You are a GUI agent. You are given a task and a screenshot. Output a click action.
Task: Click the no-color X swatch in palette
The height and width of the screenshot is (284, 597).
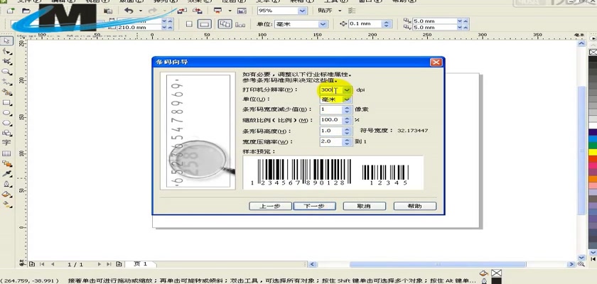click(593, 52)
